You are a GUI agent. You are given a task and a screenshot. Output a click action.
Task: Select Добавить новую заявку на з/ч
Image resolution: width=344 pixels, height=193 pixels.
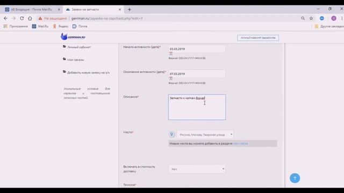click(x=88, y=72)
